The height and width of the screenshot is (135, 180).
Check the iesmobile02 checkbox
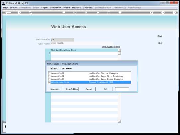click(x=49, y=76)
